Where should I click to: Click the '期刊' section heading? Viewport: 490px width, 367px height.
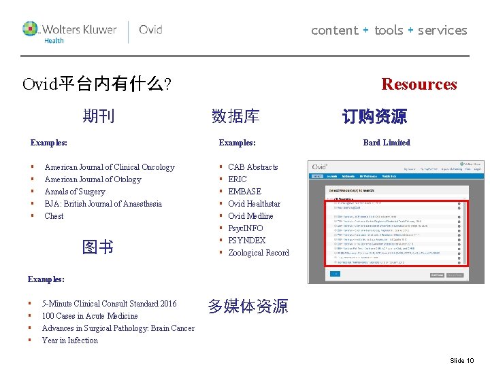(99, 116)
